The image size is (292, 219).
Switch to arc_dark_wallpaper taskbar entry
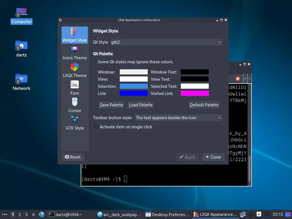tap(119, 214)
